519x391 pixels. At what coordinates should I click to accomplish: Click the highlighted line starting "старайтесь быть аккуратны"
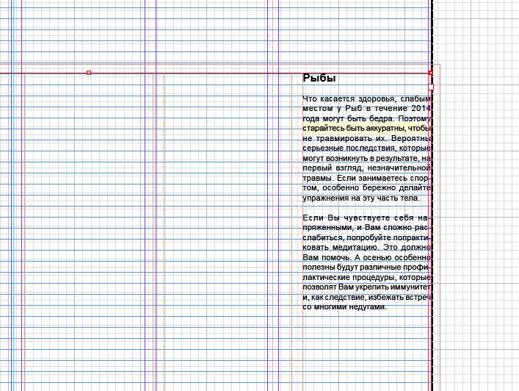click(x=367, y=128)
